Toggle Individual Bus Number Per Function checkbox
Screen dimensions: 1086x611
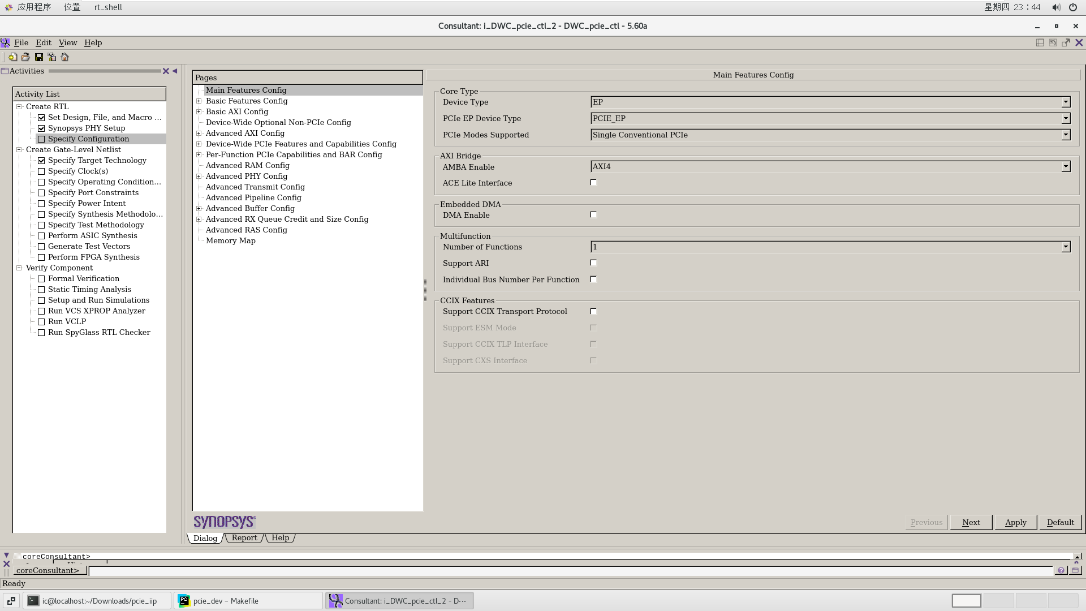pyautogui.click(x=593, y=279)
